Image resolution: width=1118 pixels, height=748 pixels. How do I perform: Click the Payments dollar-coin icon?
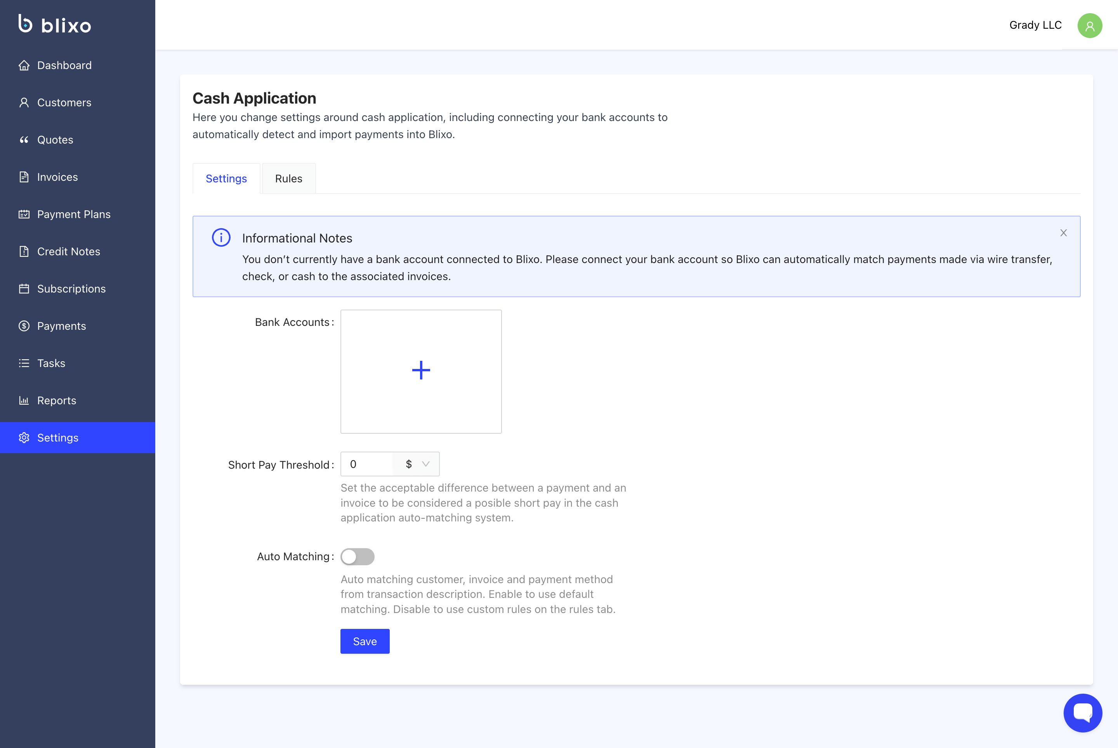click(x=24, y=326)
